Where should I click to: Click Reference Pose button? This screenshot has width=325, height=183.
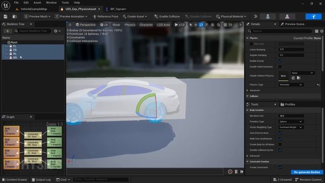pos(106,16)
